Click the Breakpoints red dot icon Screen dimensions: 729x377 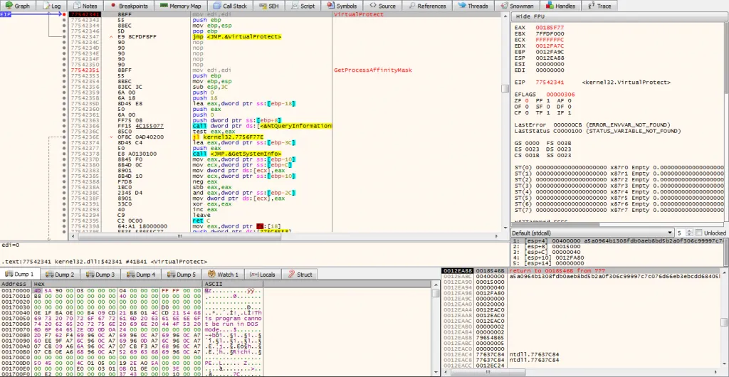click(x=112, y=6)
